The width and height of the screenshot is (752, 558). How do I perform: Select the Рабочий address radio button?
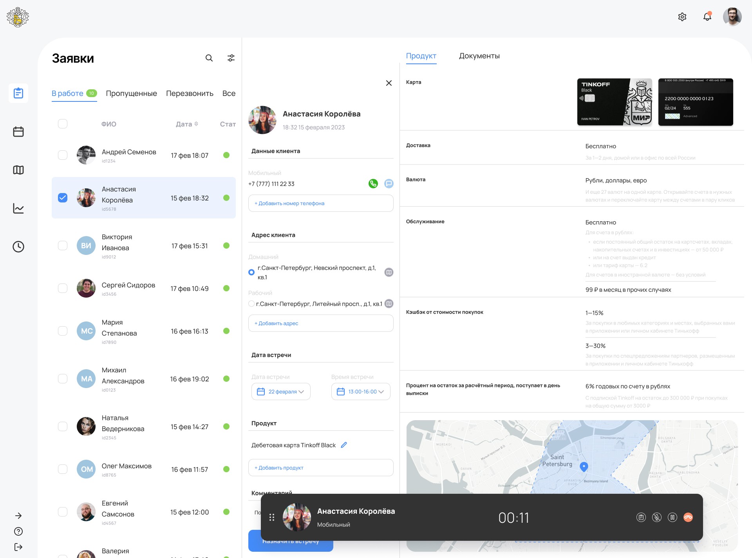coord(251,304)
